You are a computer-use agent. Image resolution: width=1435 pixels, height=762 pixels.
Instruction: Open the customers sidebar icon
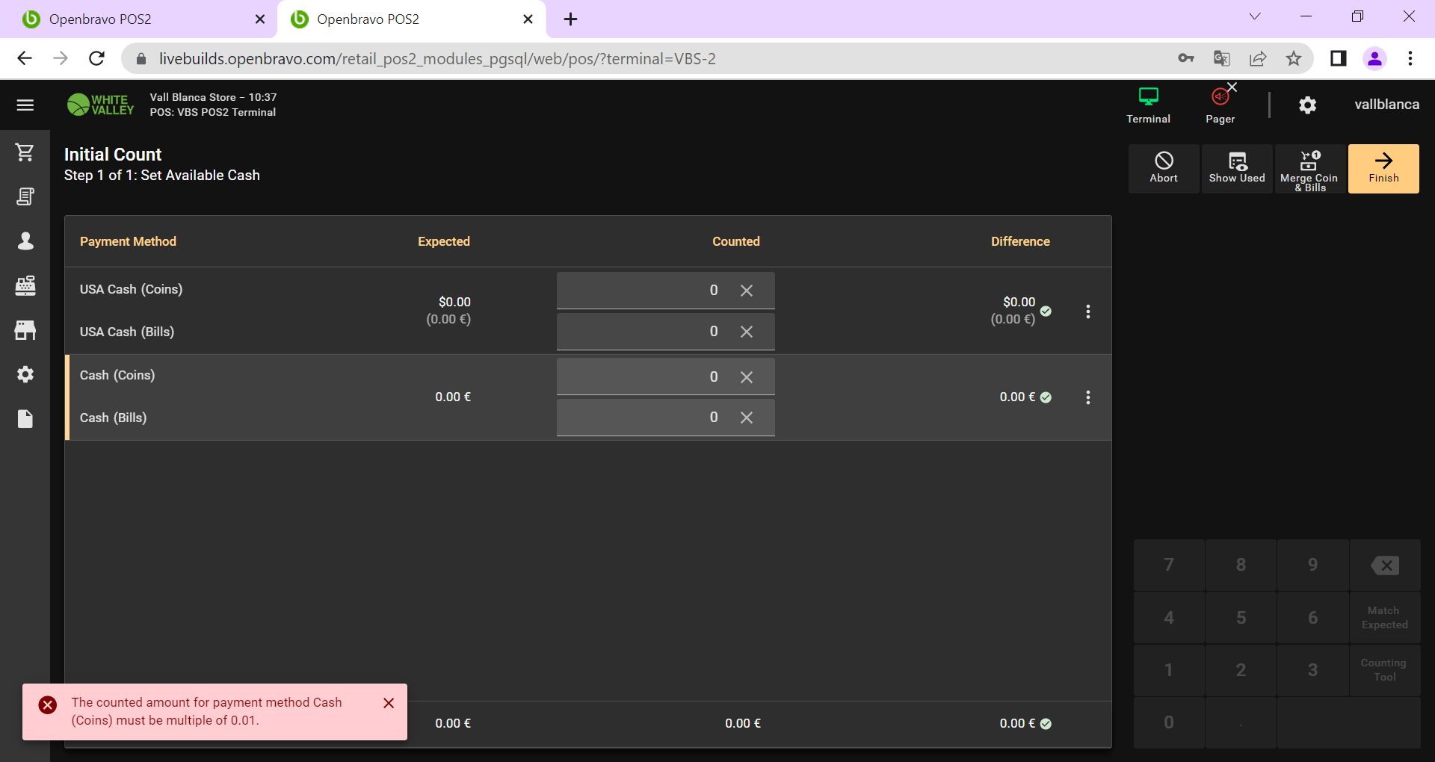[x=25, y=241]
